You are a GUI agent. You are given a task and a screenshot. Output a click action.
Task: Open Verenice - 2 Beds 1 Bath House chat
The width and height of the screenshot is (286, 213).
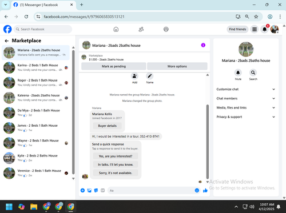tap(35, 173)
